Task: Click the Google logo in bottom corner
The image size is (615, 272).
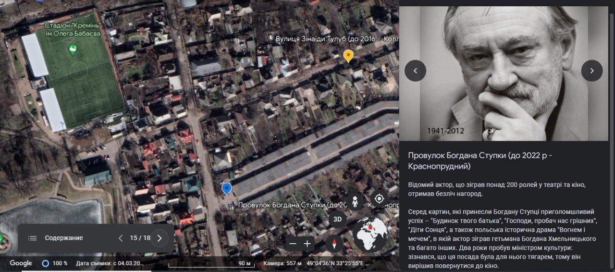Action: click(21, 263)
